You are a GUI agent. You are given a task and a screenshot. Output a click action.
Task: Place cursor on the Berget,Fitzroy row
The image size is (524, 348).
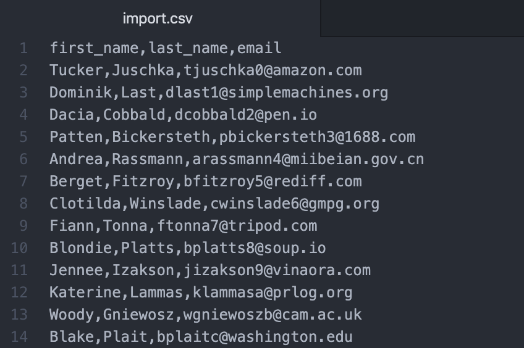click(206, 181)
